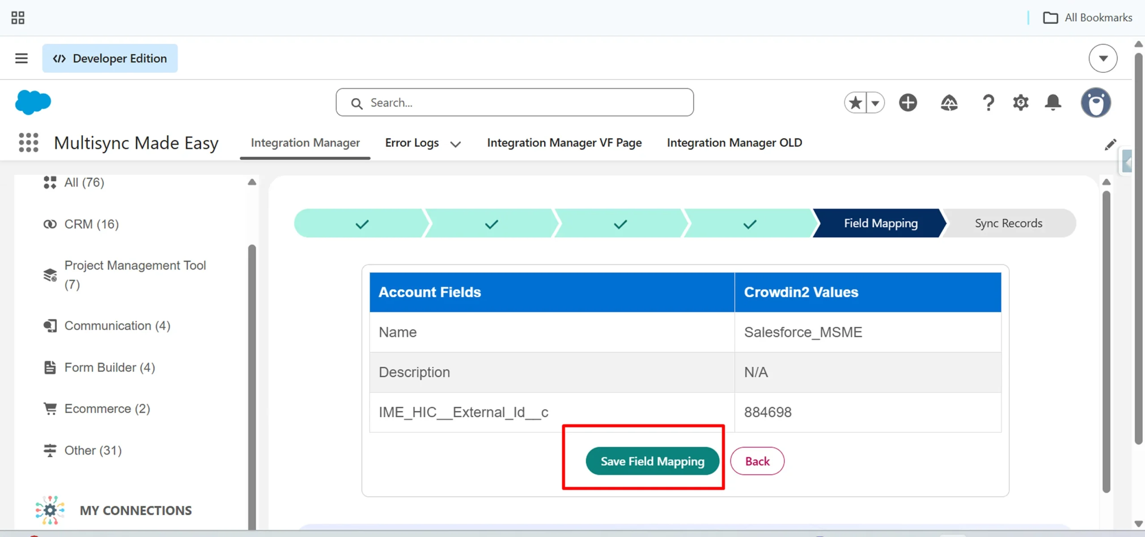Go to second completed progress step
This screenshot has height=537, width=1145.
click(491, 223)
